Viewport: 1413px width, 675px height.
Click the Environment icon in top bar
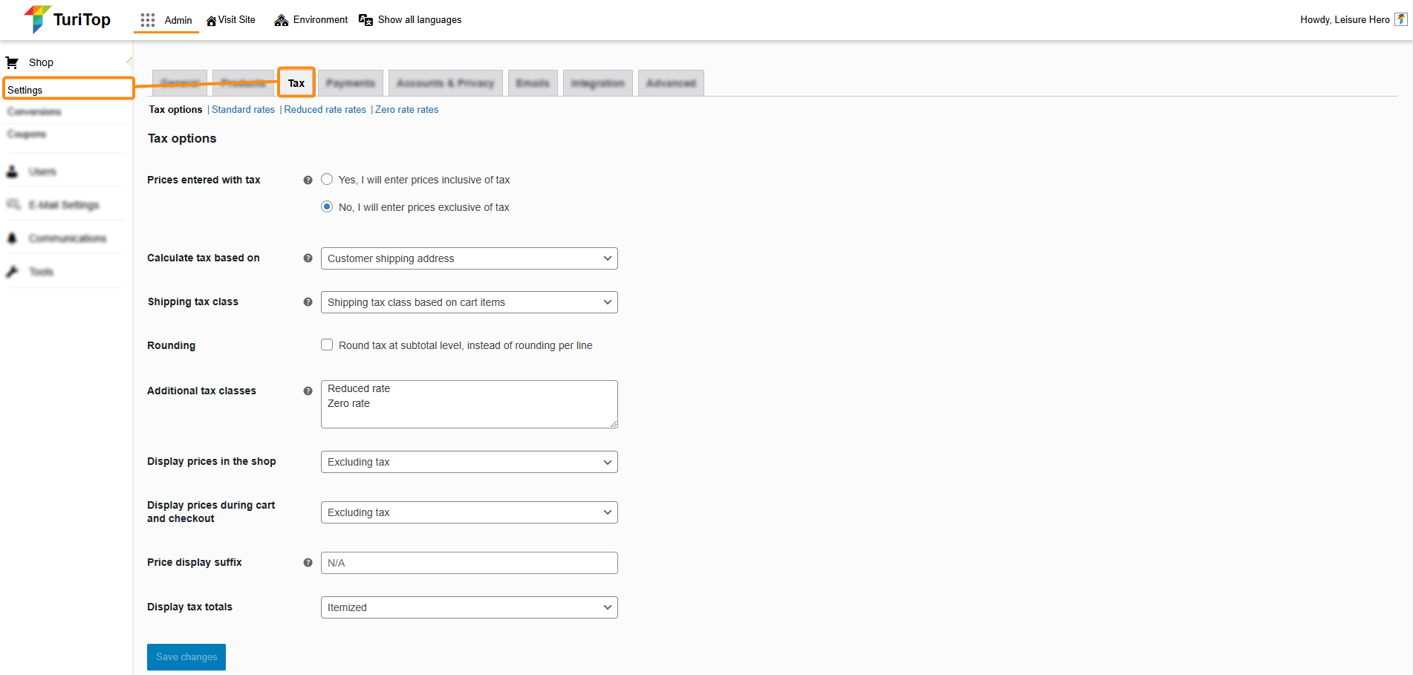pyautogui.click(x=281, y=20)
